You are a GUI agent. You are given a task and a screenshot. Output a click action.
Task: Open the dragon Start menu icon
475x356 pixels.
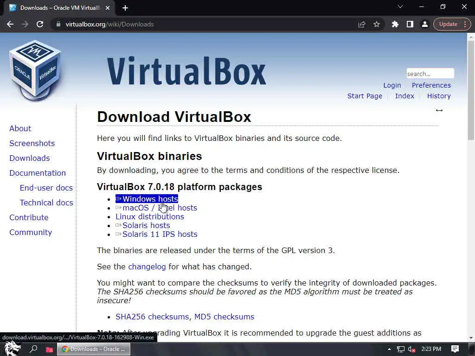coord(12,349)
